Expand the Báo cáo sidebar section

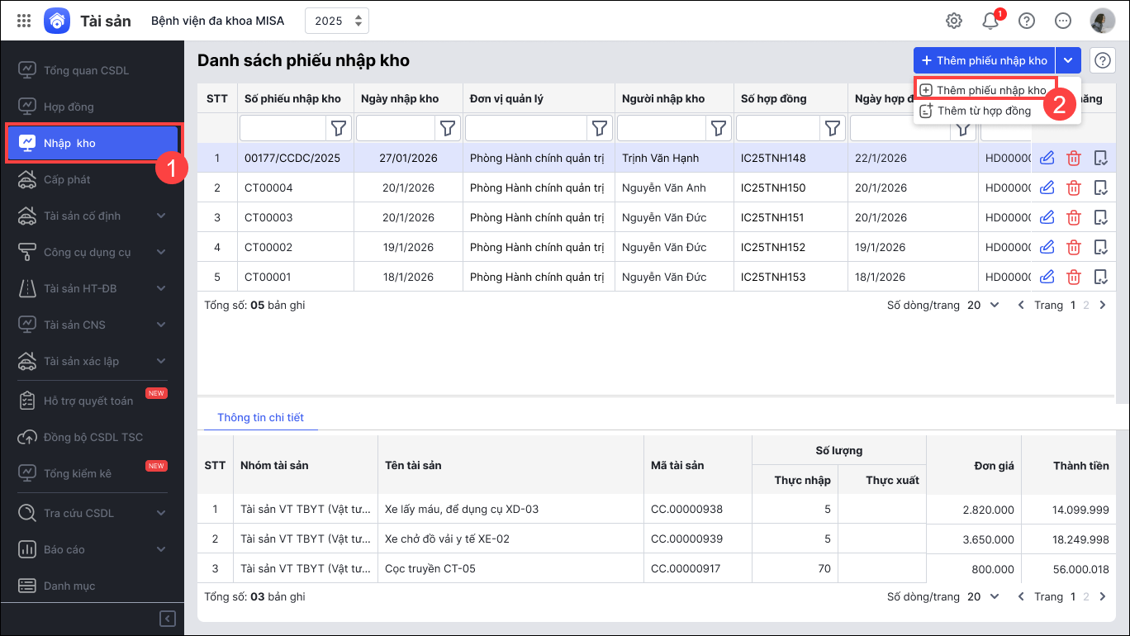[161, 549]
